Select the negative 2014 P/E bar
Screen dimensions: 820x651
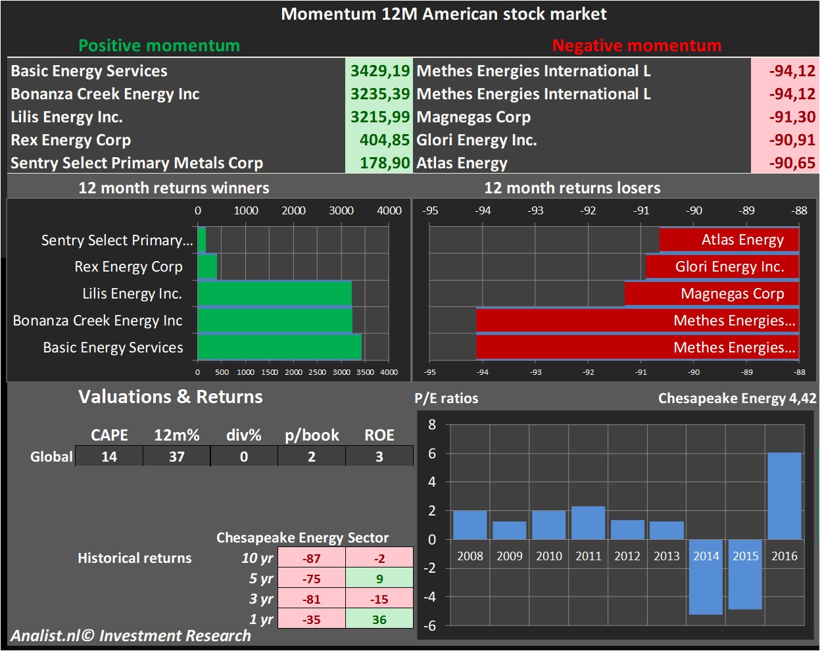coord(706,577)
